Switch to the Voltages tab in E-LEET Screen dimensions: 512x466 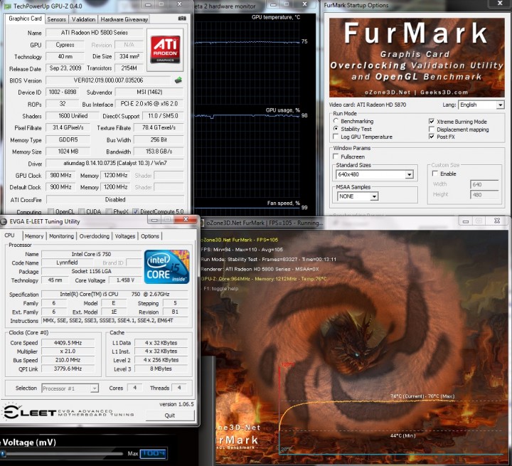pos(125,236)
